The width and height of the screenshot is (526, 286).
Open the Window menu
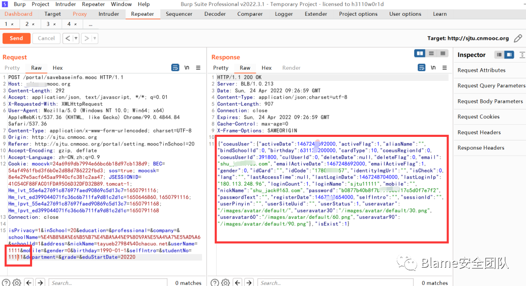coord(121,4)
